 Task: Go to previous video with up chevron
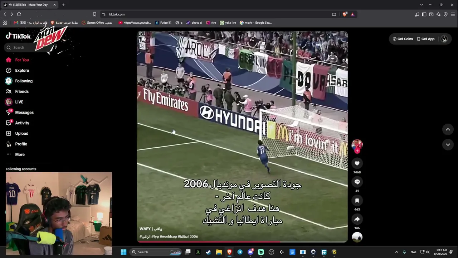(x=448, y=129)
